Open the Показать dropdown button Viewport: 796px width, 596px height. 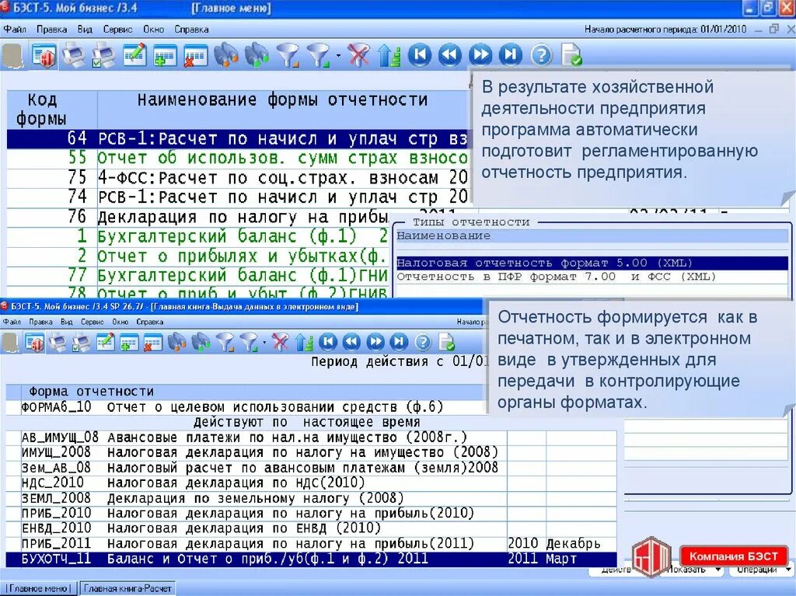pos(693,570)
